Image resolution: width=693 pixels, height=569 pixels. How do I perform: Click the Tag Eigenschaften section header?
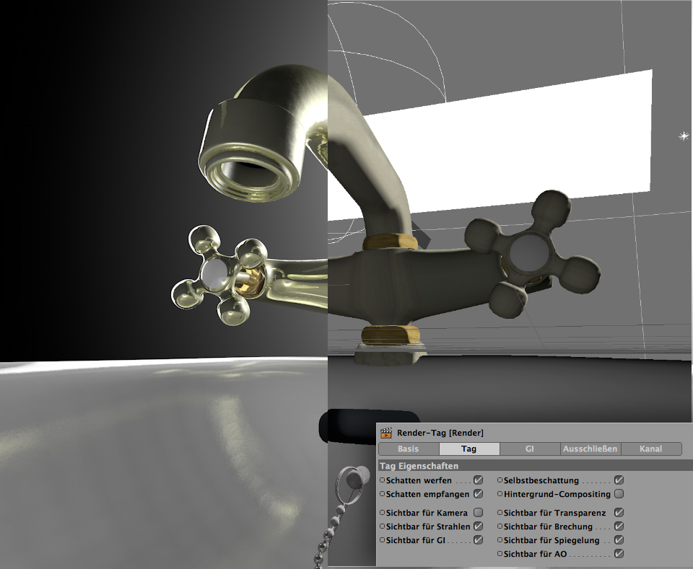tap(535, 466)
